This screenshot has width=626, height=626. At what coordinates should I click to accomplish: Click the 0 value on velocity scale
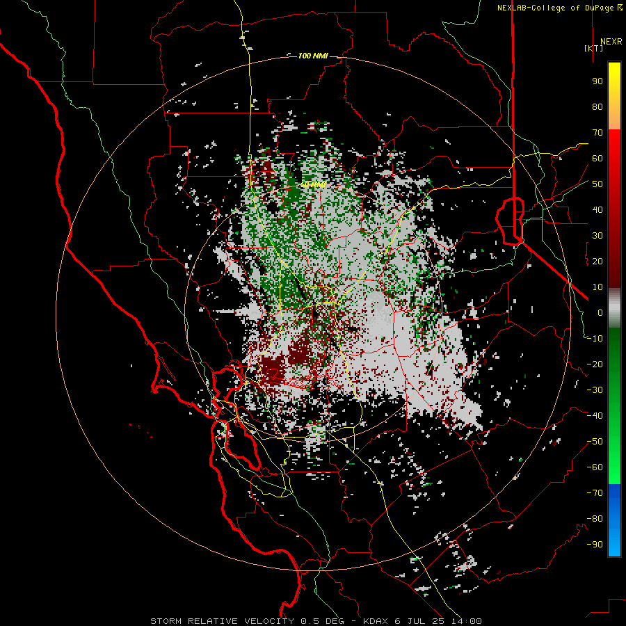600,312
